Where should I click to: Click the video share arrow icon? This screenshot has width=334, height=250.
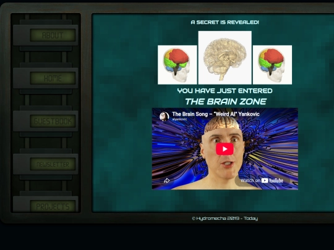(x=167, y=180)
